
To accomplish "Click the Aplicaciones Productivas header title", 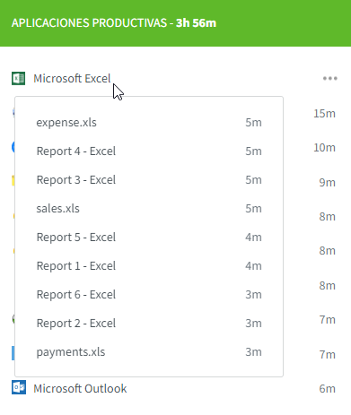I will 89,23.
